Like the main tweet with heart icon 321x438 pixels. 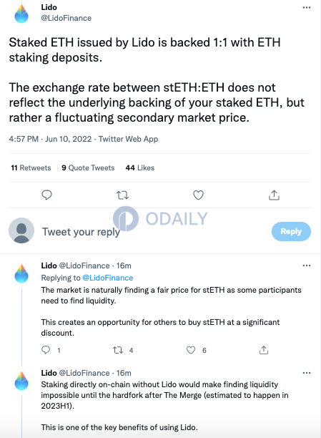tap(198, 195)
